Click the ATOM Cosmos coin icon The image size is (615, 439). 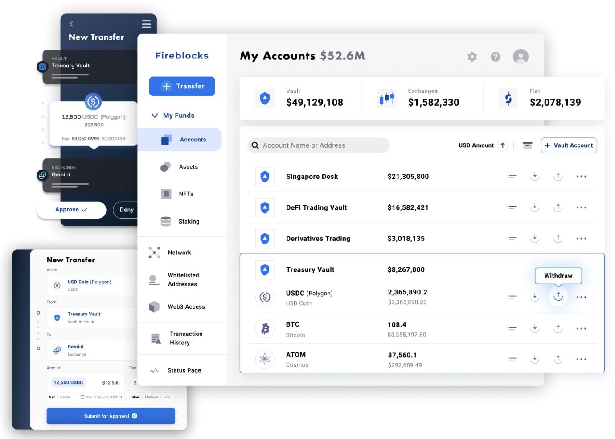pyautogui.click(x=265, y=359)
